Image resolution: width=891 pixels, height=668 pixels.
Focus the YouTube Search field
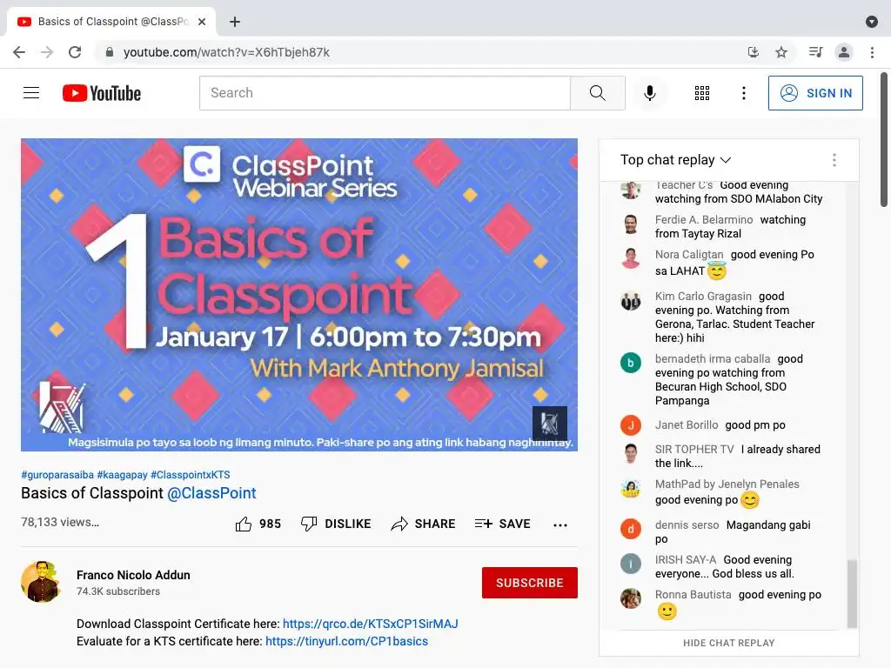point(385,92)
